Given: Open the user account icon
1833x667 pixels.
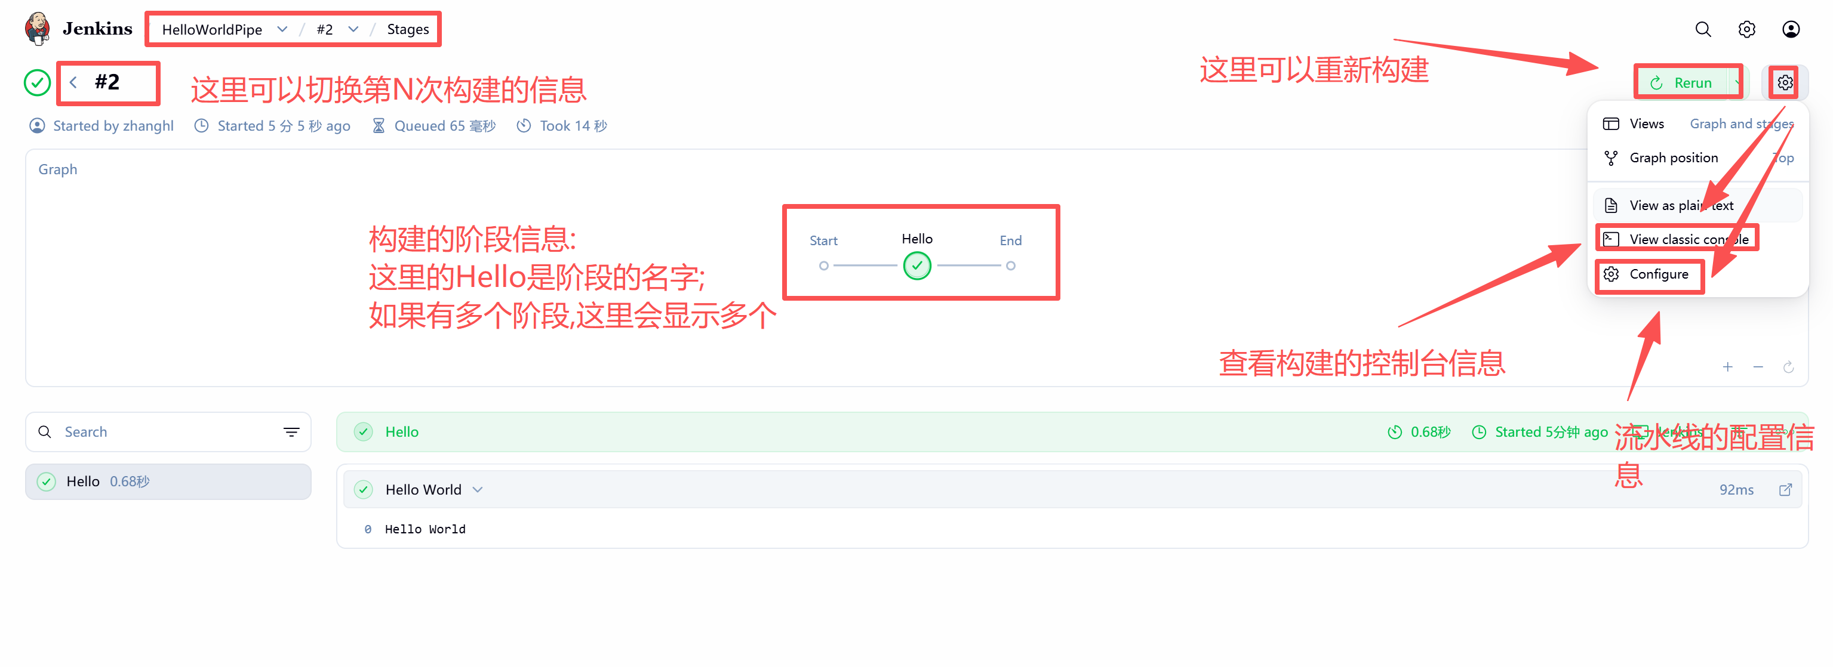Looking at the screenshot, I should tap(1791, 29).
